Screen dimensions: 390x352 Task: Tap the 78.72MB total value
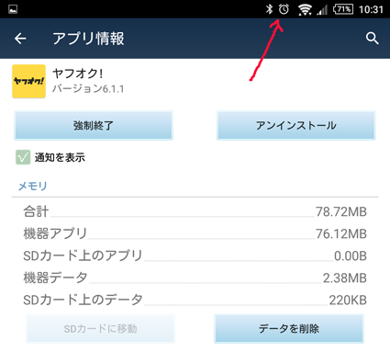pyautogui.click(x=341, y=211)
